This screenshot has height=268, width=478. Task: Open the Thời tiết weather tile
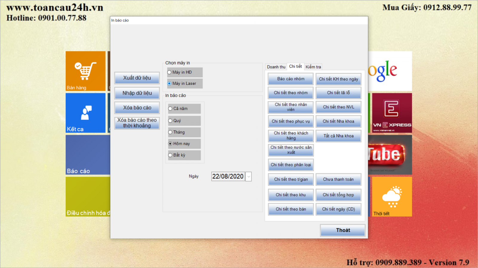[x=392, y=197]
